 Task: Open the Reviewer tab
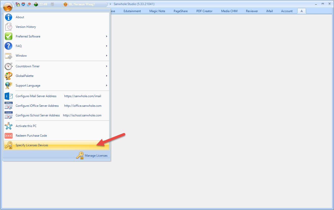tap(252, 11)
